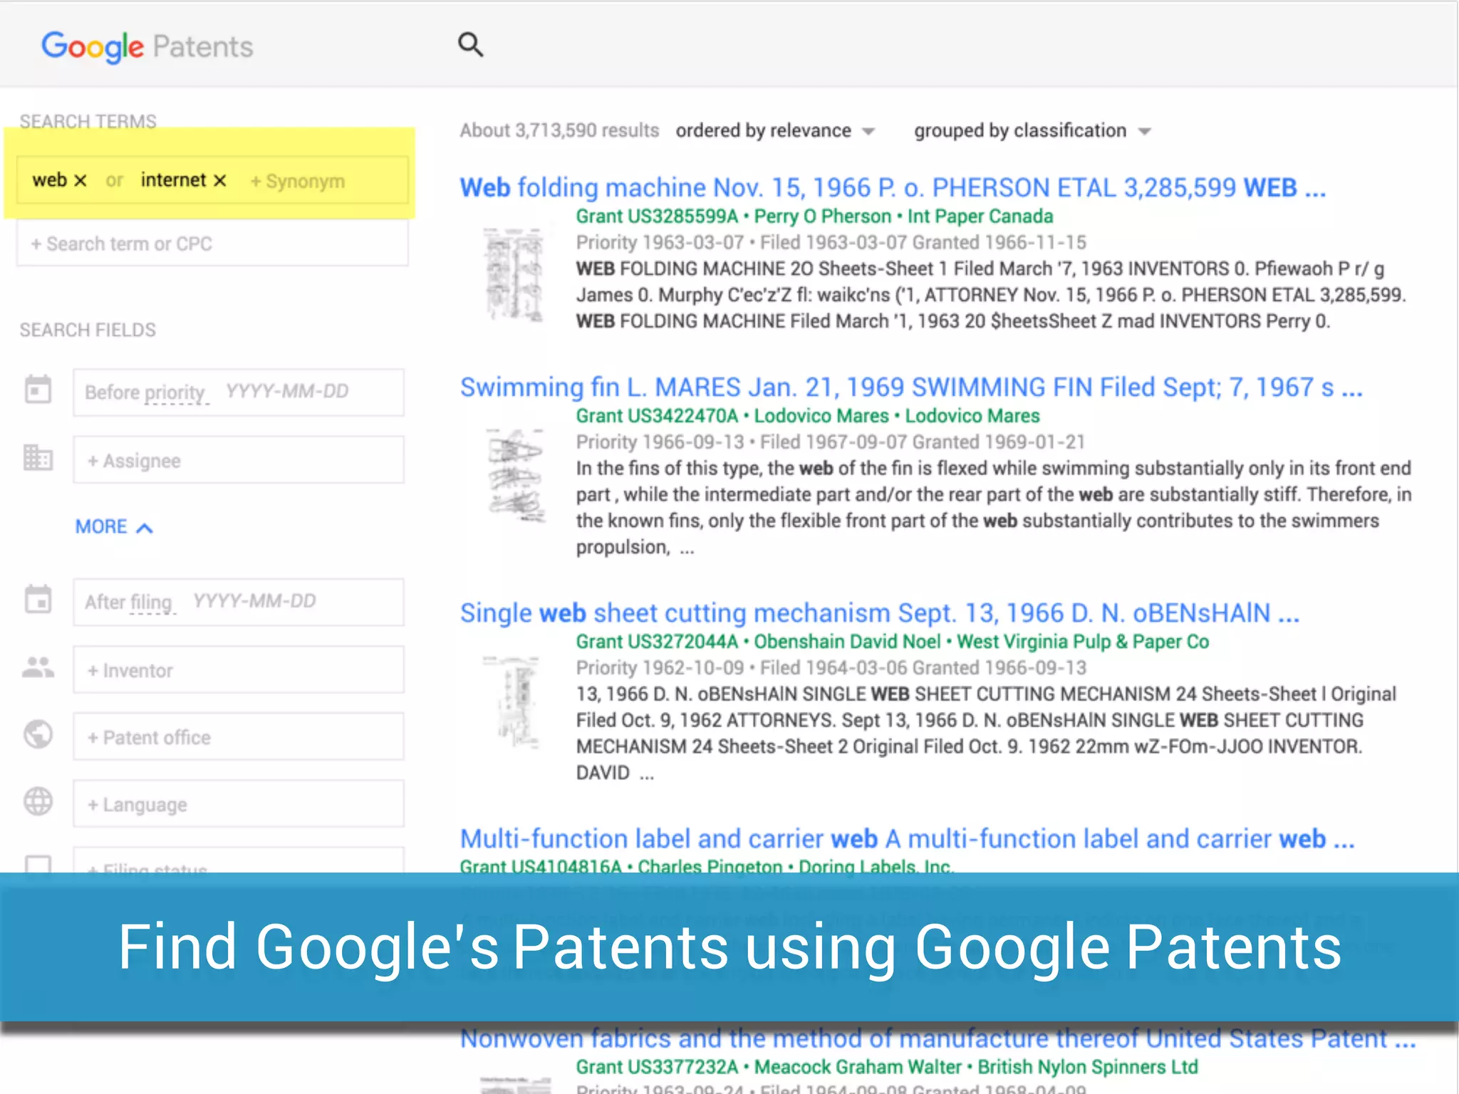This screenshot has height=1094, width=1459.
Task: Focus the '+ Inventor' input field
Action: coord(239,670)
